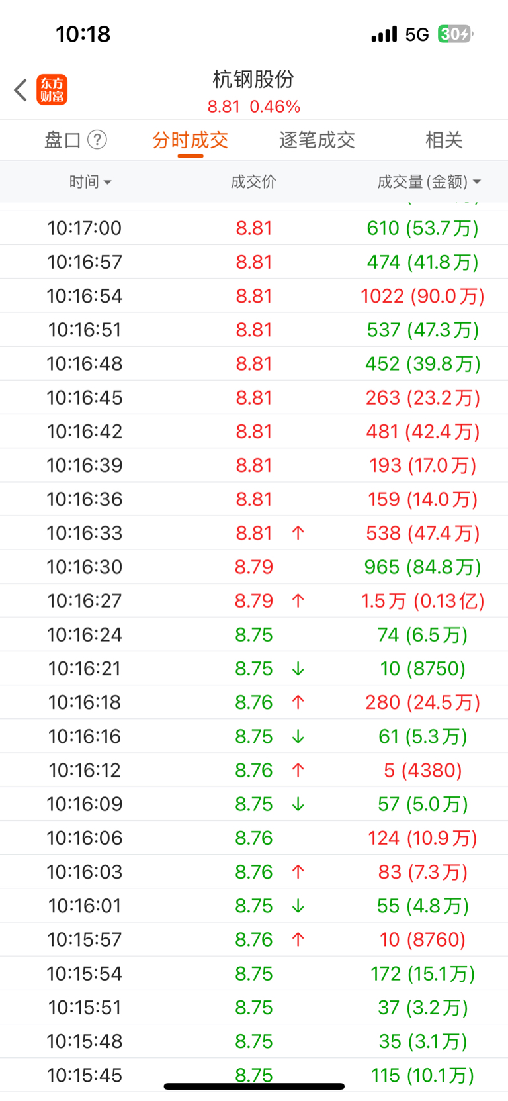Expand the 成交量(金额) dropdown arrow
Screen dimensions: 508x1101
coord(477,181)
